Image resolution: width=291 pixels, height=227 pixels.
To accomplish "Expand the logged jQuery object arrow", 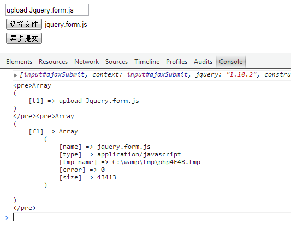I will click(15, 75).
